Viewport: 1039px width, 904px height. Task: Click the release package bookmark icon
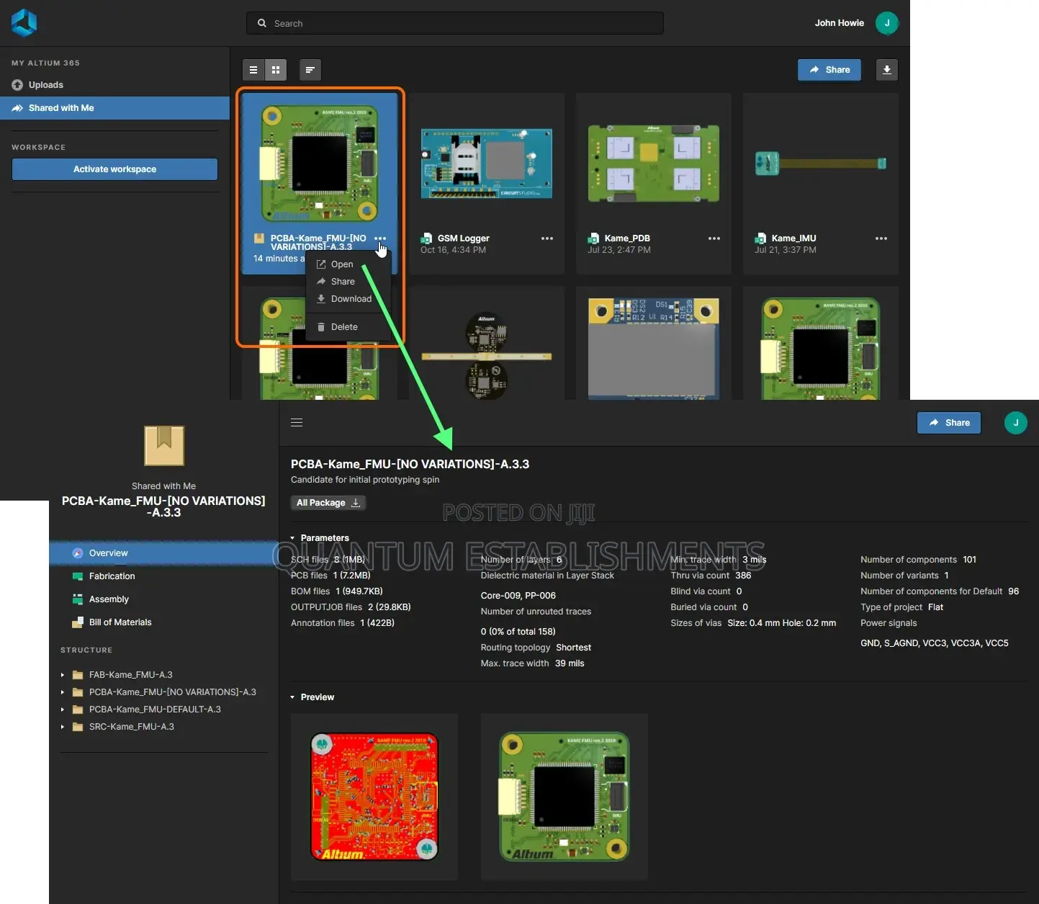pos(164,445)
